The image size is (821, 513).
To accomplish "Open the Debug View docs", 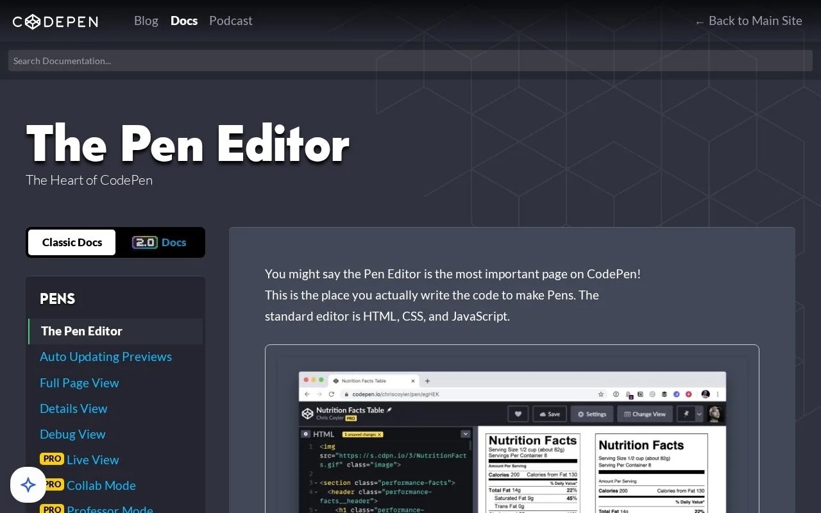I will pos(72,434).
